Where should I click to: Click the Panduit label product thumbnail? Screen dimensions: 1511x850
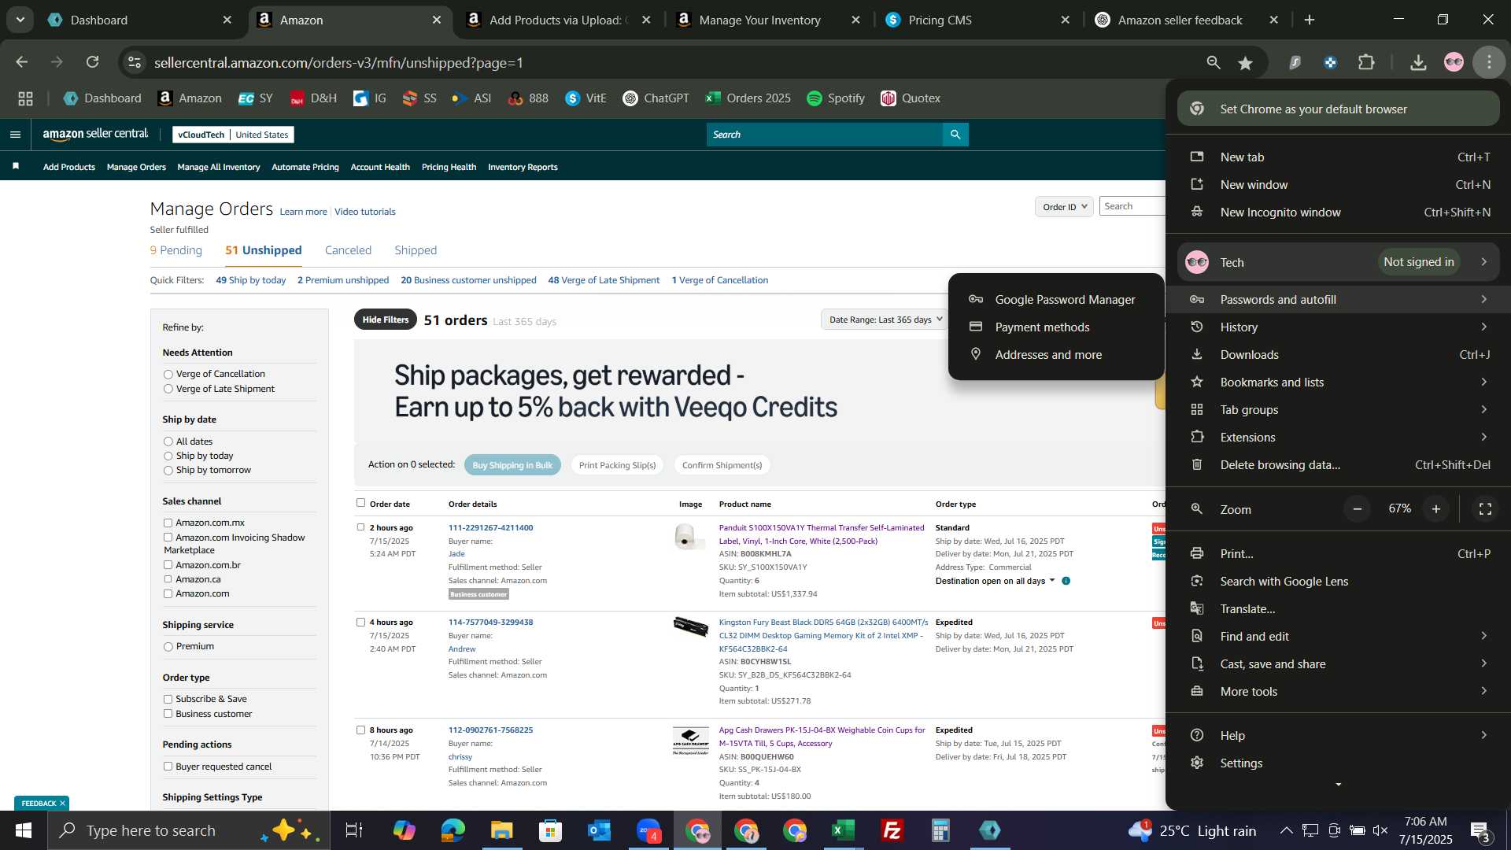(690, 537)
